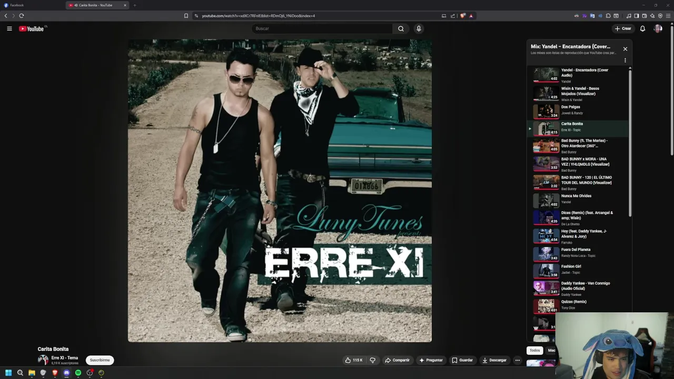Switch to the Facebook tab
Viewport: 674px width, 379px height.
32,5
